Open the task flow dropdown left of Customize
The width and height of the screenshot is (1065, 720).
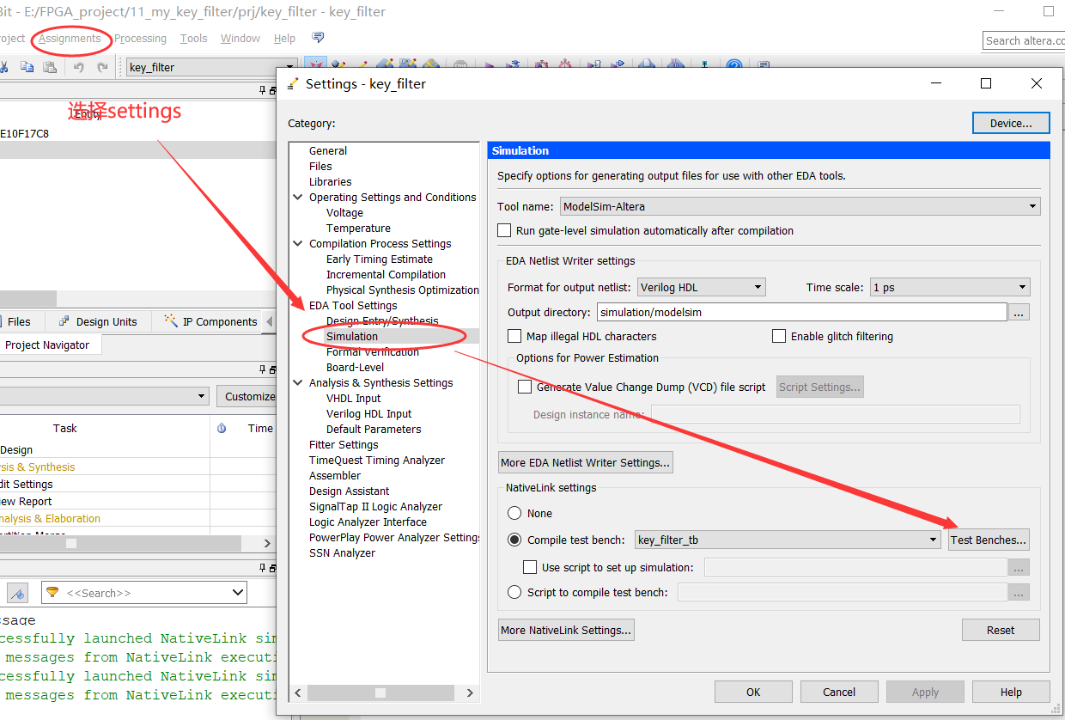click(x=104, y=396)
